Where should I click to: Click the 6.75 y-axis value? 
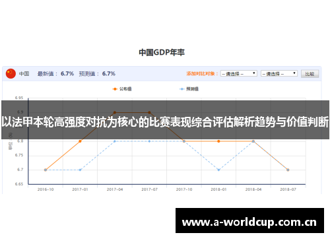click(19, 155)
